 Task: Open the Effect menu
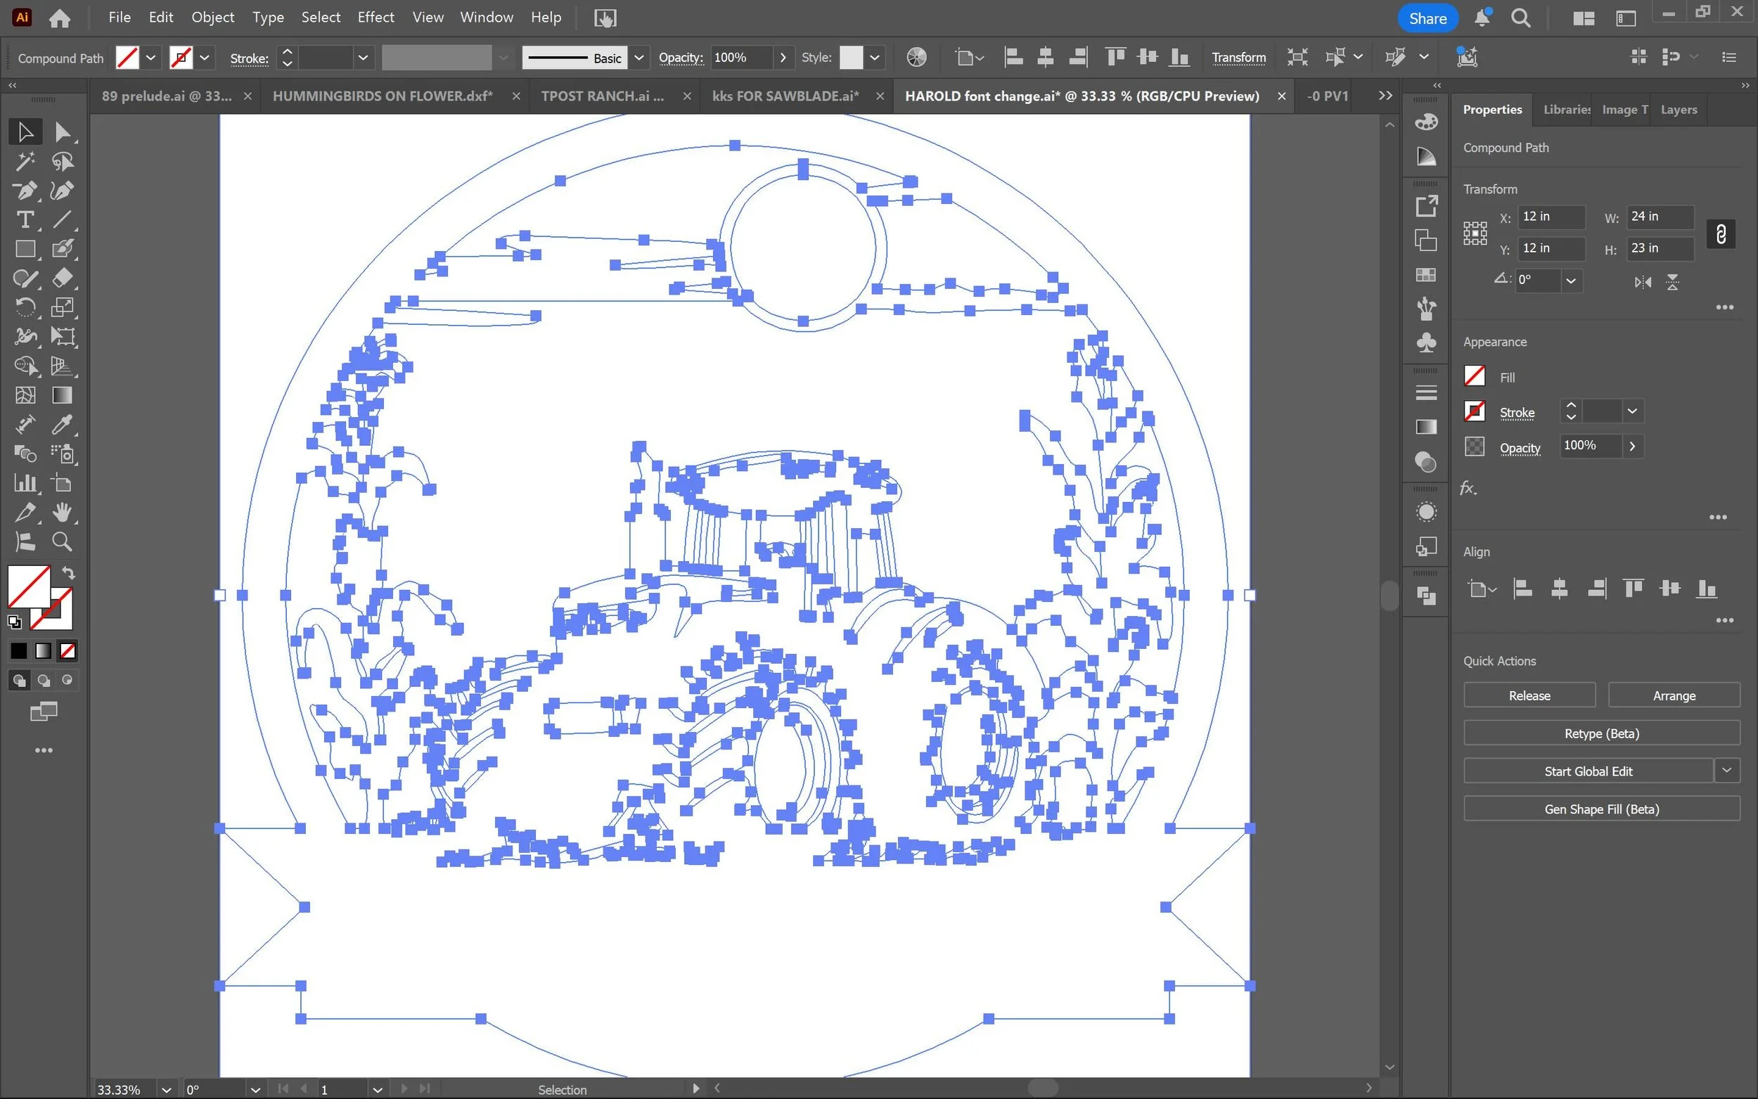click(x=375, y=18)
